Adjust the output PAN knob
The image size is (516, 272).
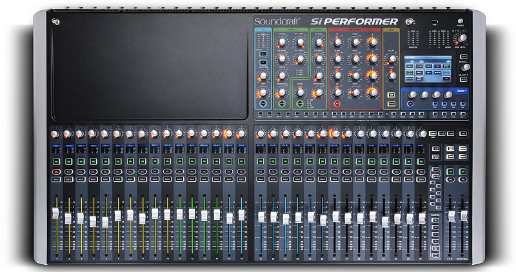point(392,75)
